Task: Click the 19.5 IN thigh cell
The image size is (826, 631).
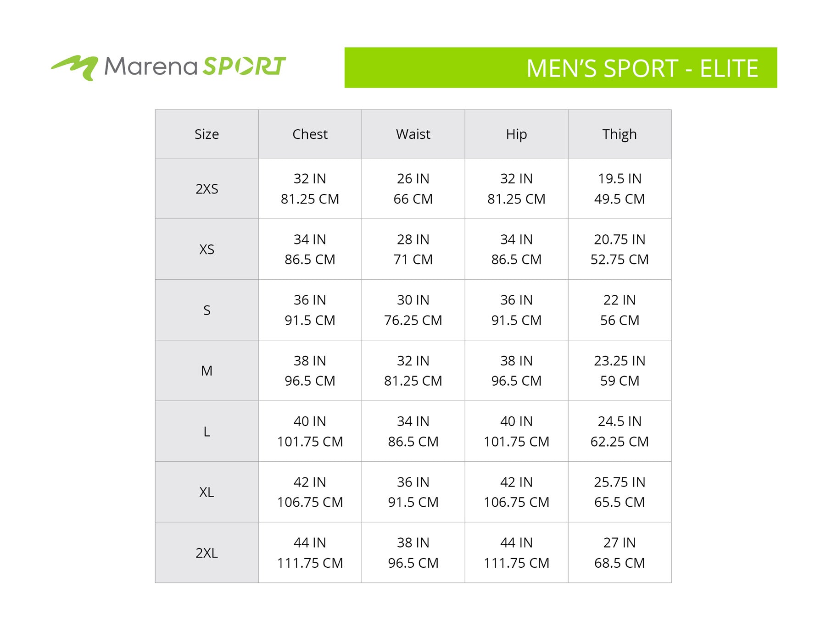Action: (619, 188)
